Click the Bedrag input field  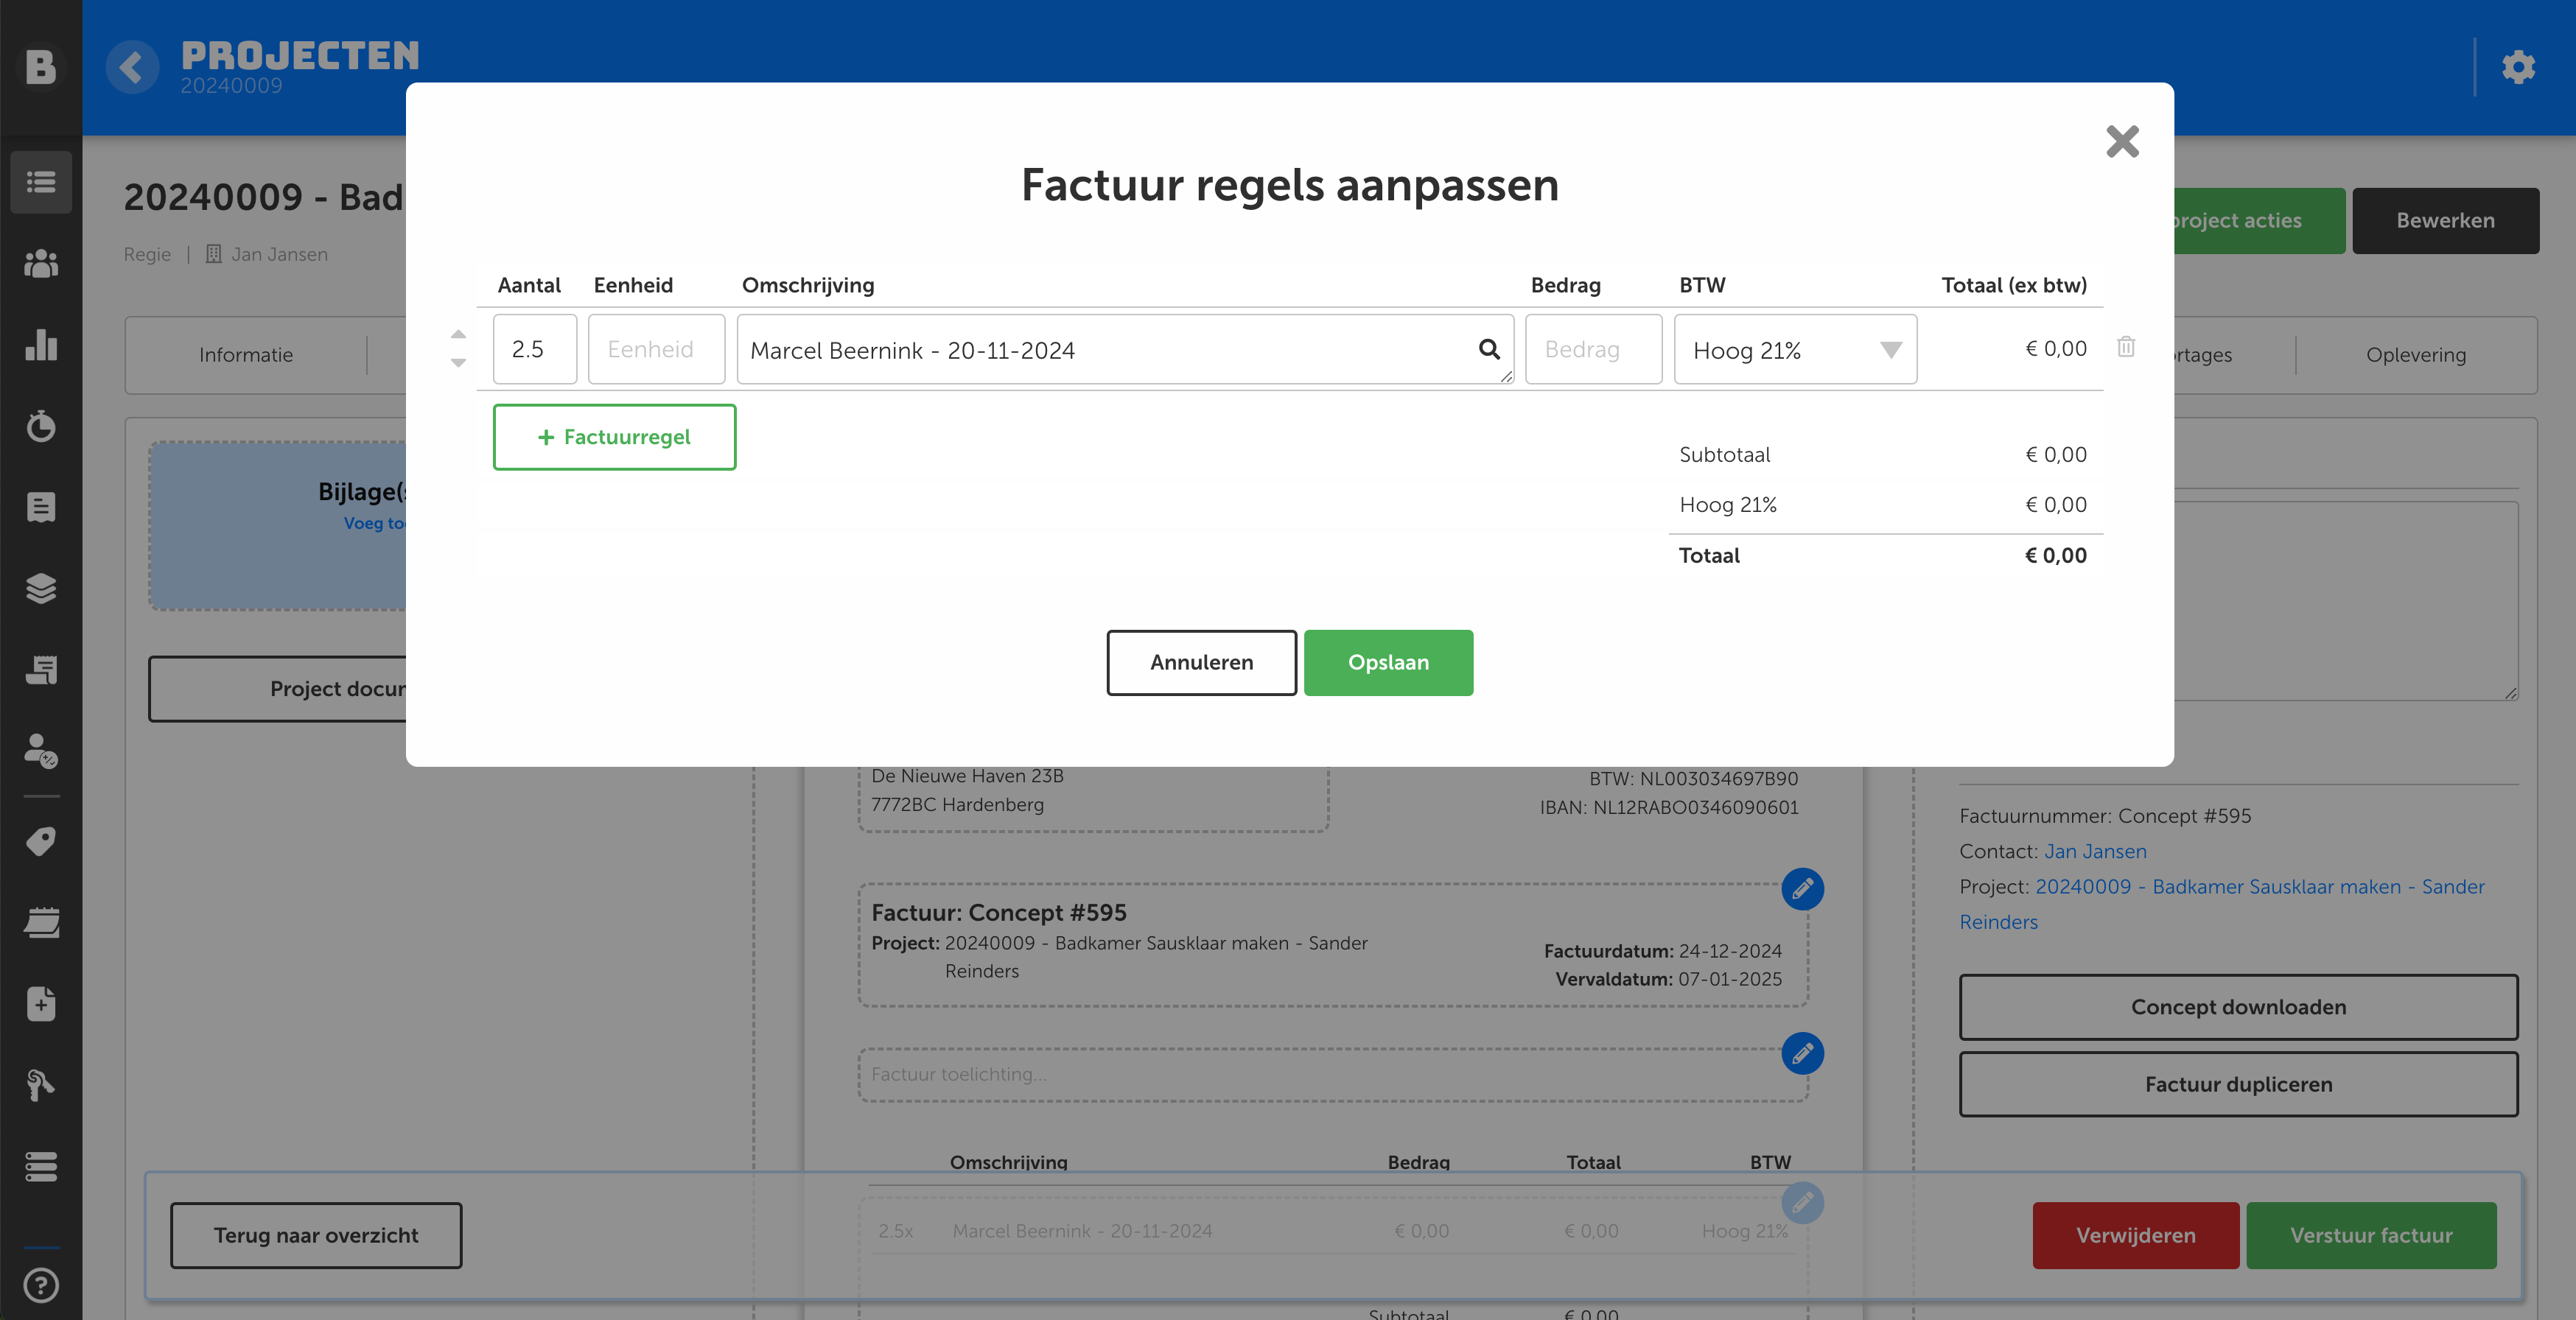(1593, 350)
